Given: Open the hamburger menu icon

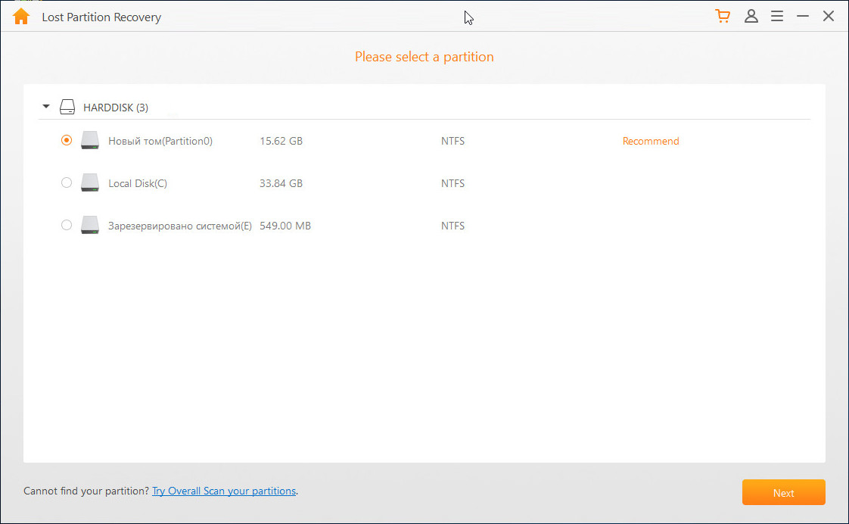Looking at the screenshot, I should [777, 16].
